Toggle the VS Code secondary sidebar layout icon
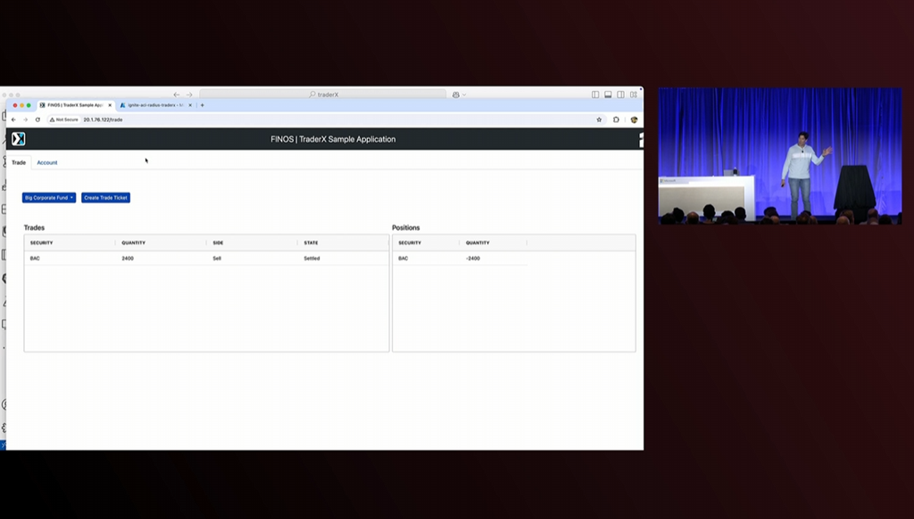Viewport: 914px width, 519px height. coord(620,95)
